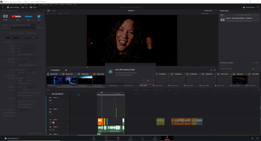Viewport: 261px width, 141px height.
Task: Switch to the Audio settings tab
Action: pyautogui.click(x=22, y=38)
